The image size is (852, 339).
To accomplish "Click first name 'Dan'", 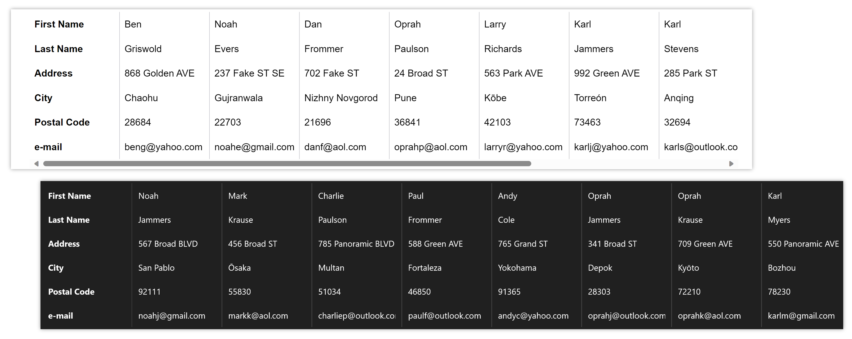I will (313, 24).
